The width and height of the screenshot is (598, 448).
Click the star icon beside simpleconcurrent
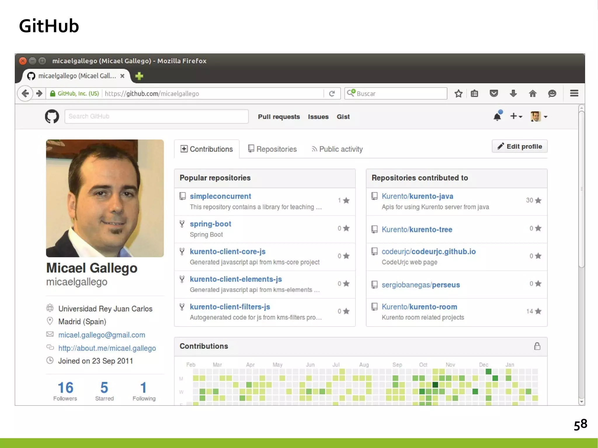[x=346, y=201]
